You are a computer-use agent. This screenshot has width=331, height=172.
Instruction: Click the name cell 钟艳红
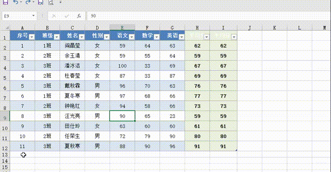point(72,106)
